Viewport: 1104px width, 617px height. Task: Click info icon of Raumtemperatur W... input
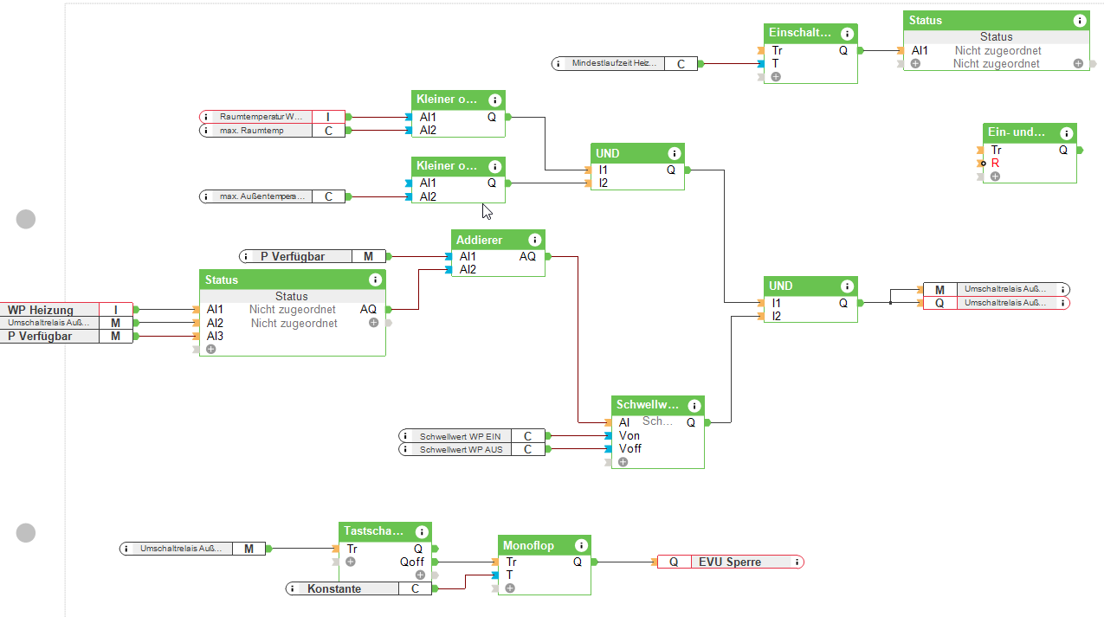207,117
